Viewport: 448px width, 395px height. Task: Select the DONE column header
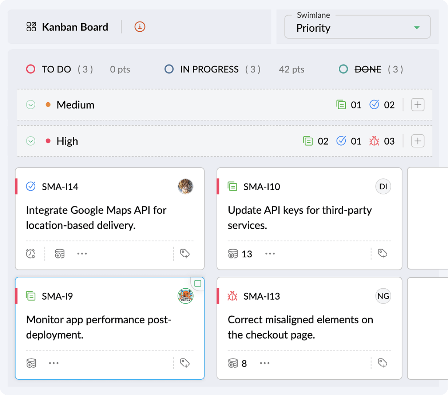[368, 69]
